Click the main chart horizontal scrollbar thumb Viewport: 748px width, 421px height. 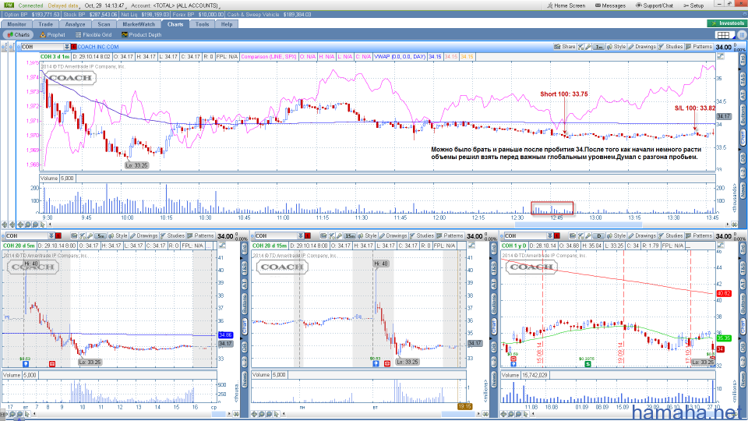578,225
